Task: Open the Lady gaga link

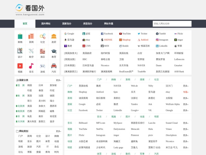Action: (x=118, y=147)
